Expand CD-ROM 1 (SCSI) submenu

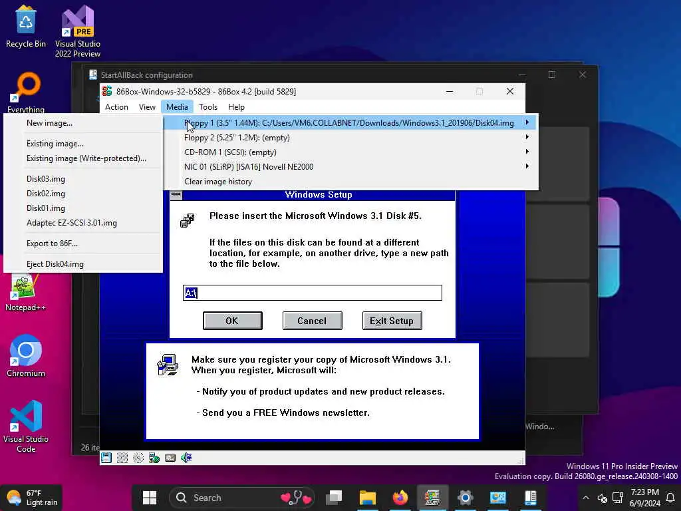pyautogui.click(x=527, y=152)
